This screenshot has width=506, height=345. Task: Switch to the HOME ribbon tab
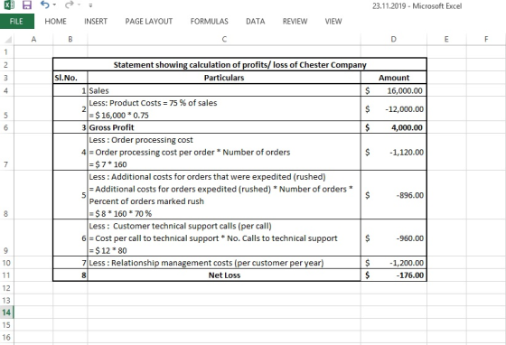coord(55,22)
